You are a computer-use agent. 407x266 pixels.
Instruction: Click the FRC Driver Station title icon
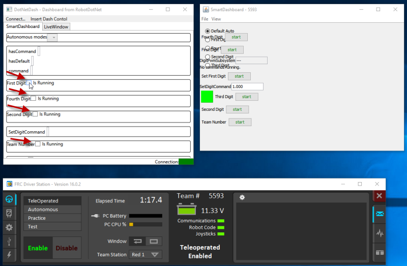pos(9,184)
